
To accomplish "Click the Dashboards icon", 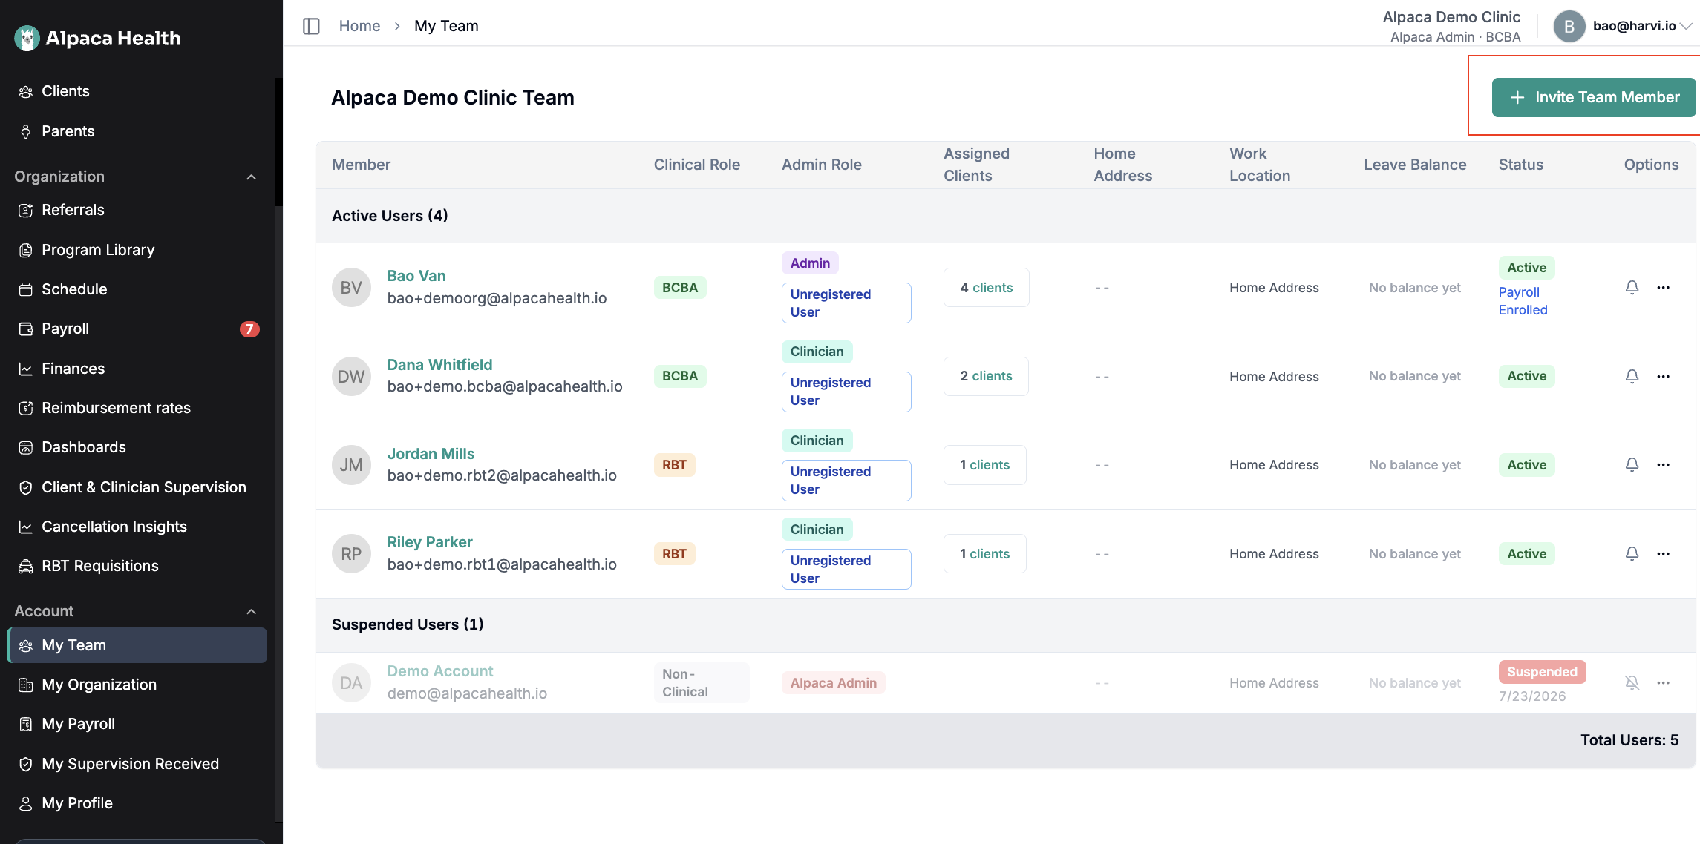I will click(26, 447).
